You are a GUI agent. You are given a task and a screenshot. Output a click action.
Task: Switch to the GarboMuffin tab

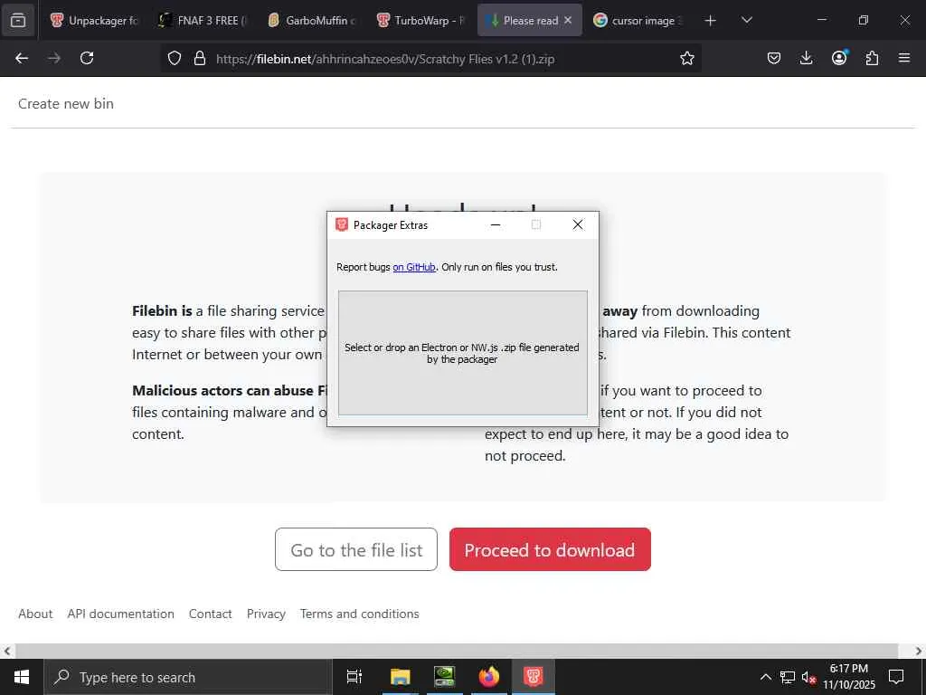click(313, 20)
